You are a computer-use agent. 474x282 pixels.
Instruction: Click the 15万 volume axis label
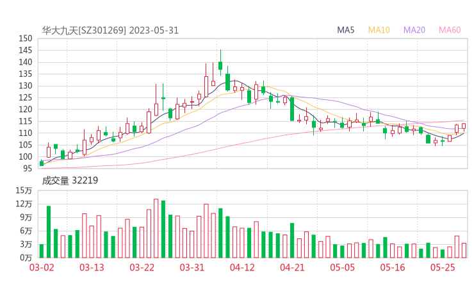pos(24,190)
